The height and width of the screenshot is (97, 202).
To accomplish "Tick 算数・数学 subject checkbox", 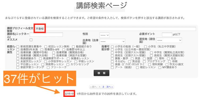I will [112, 58].
